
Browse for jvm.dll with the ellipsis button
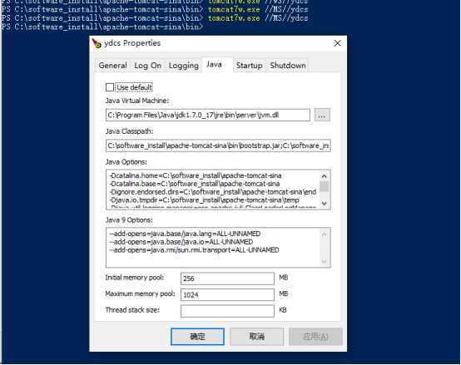322,115
